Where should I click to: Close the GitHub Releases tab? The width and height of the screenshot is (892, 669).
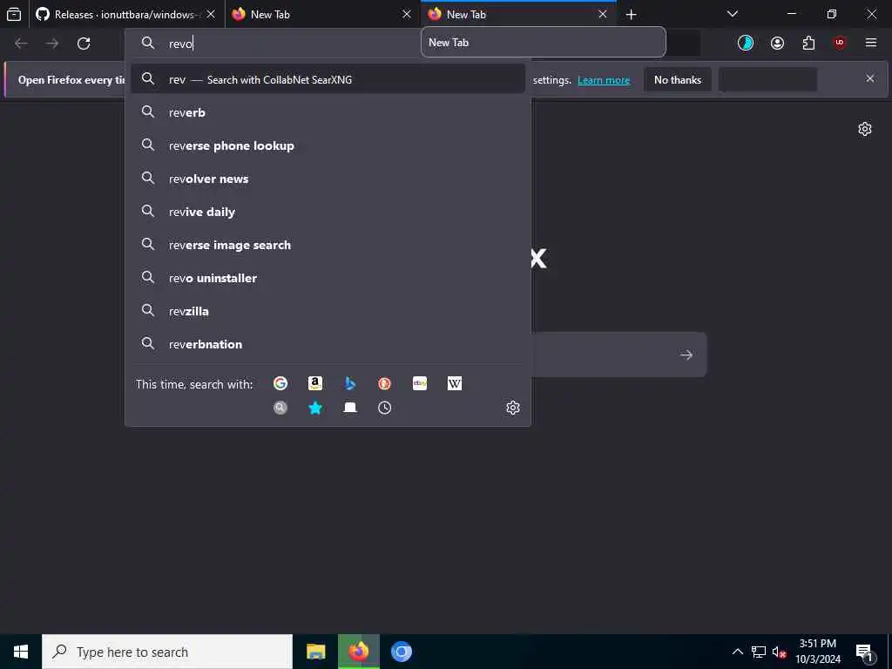click(x=211, y=14)
